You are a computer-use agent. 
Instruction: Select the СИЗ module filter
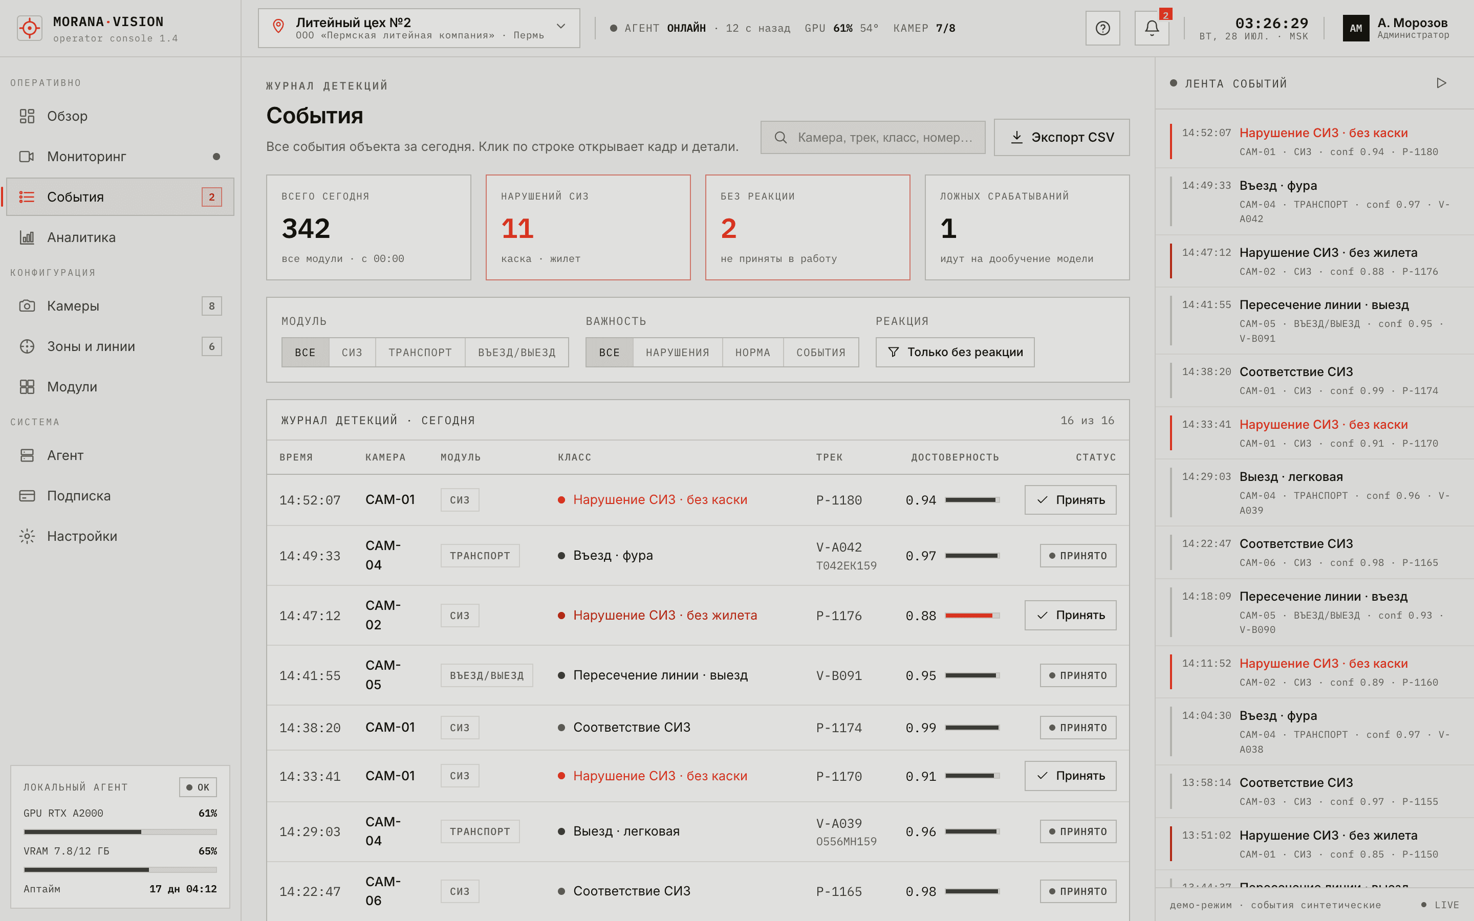(x=352, y=352)
